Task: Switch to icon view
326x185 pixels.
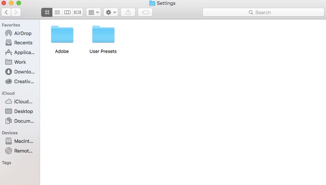Action: (47, 12)
